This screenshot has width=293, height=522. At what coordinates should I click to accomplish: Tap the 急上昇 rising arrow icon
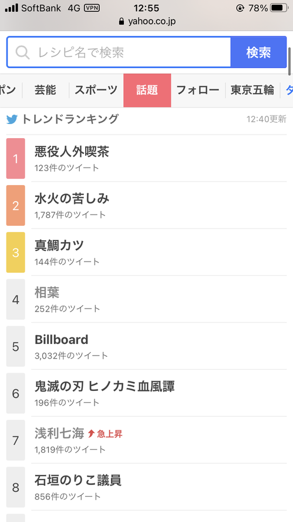point(92,433)
